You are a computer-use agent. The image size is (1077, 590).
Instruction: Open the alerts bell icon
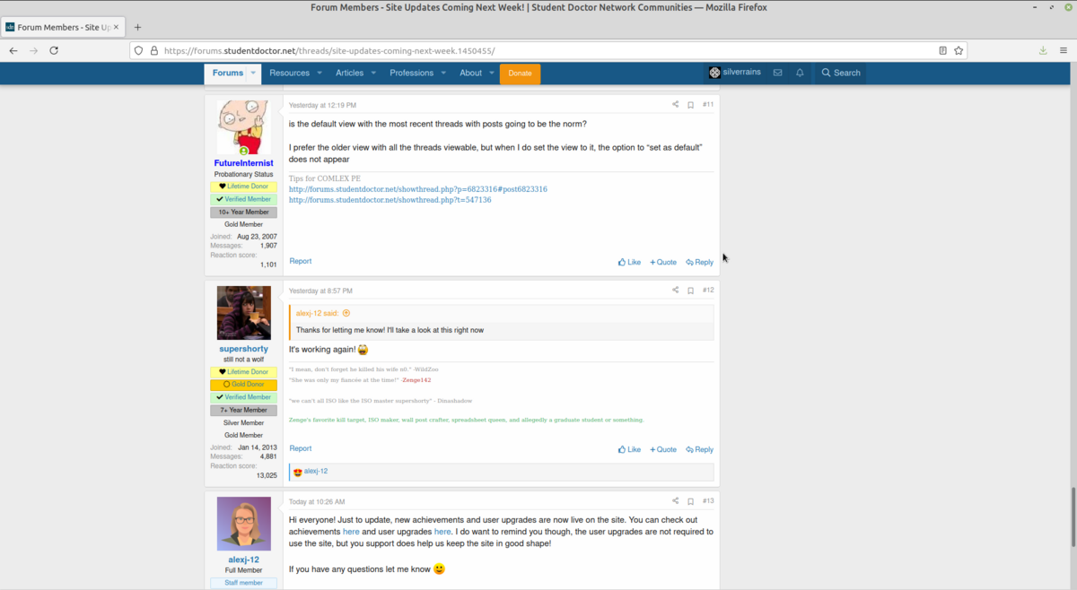coord(800,73)
